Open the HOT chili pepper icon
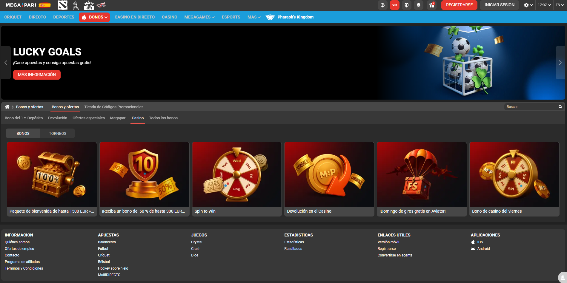The image size is (567, 283). click(89, 5)
